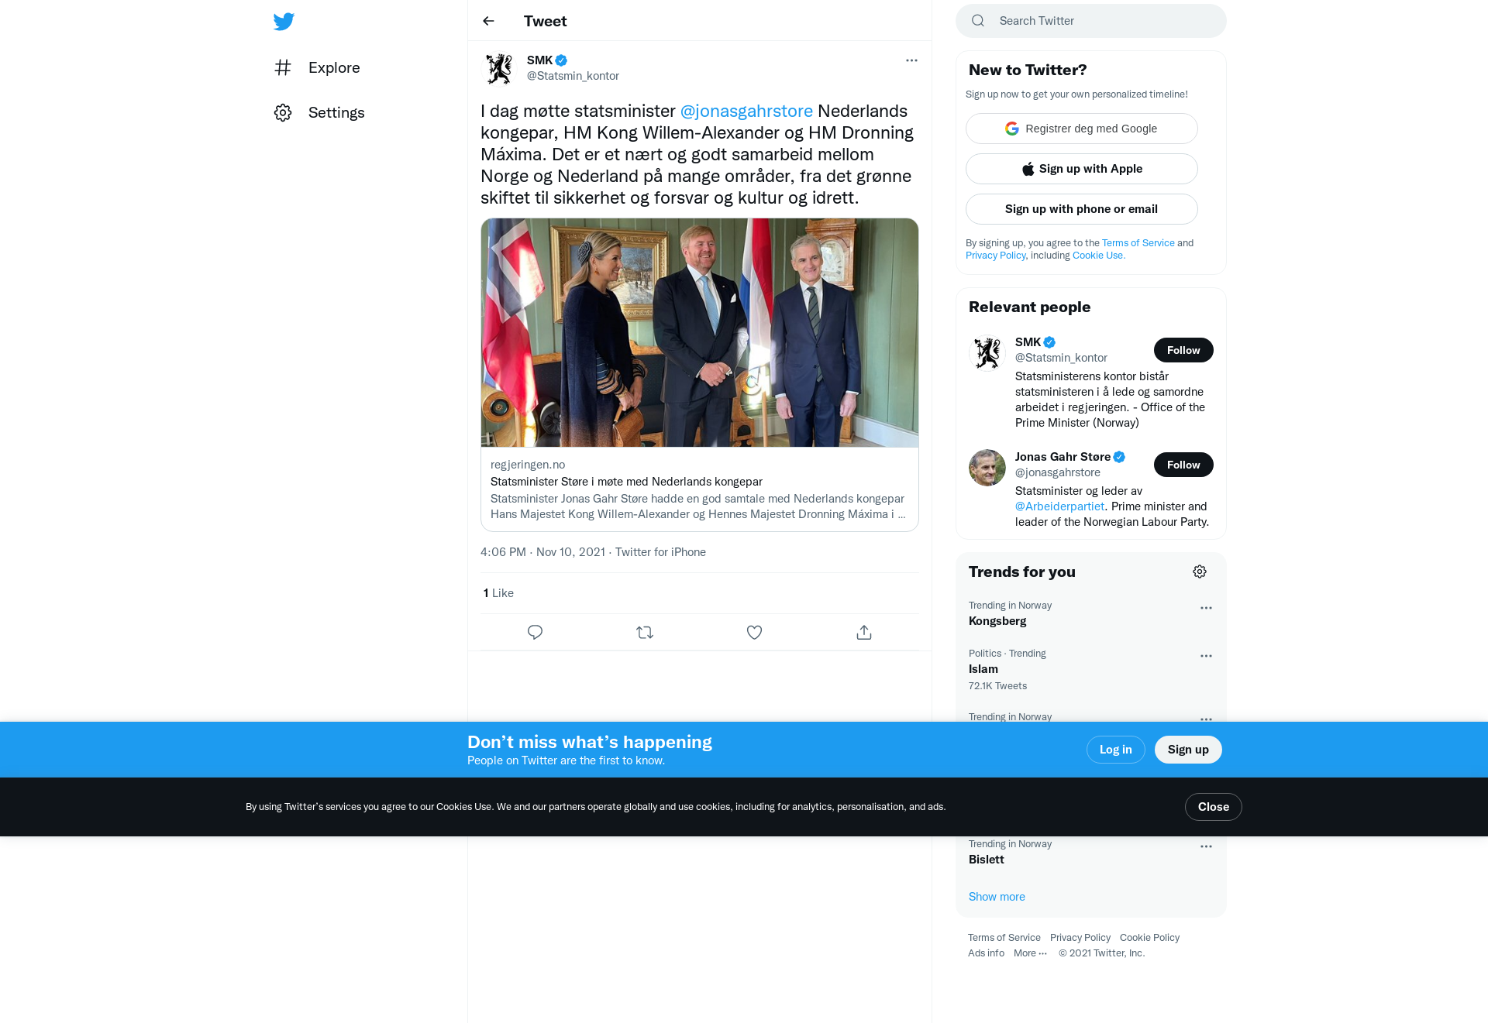Open the royal couple photo thumbnail

tap(700, 332)
